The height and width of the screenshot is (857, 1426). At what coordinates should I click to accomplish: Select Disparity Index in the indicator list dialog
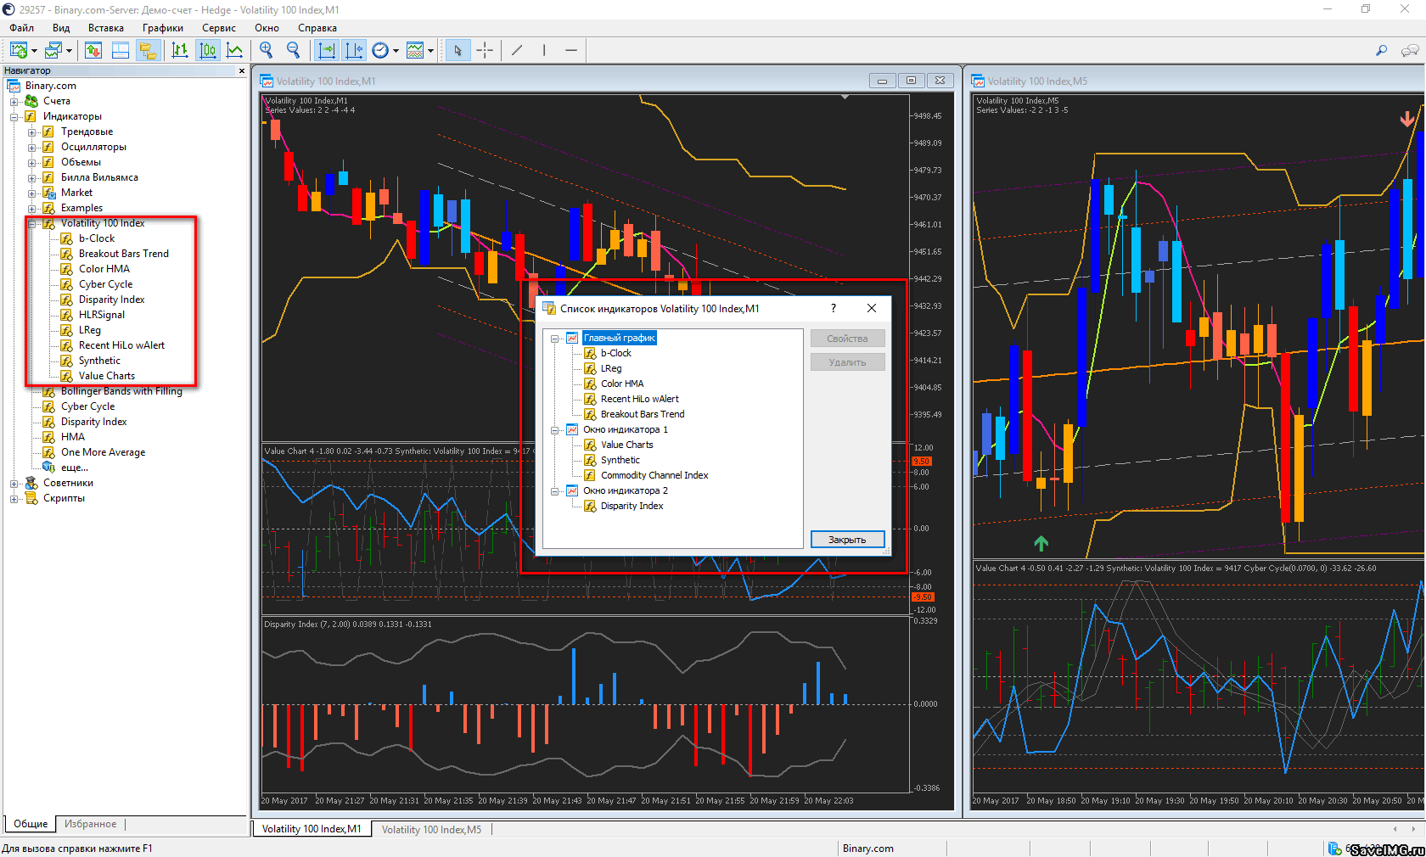click(632, 506)
